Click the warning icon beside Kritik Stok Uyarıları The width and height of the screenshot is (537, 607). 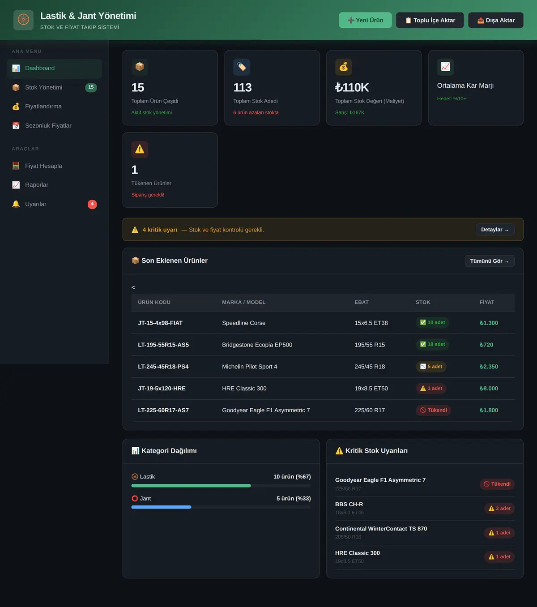[339, 451]
